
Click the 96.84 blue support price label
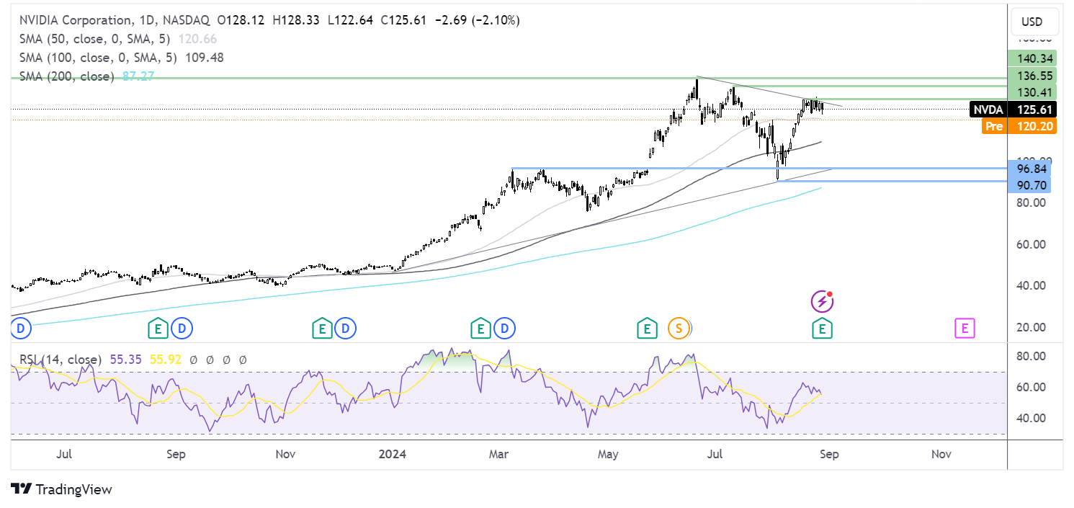pyautogui.click(x=1030, y=169)
